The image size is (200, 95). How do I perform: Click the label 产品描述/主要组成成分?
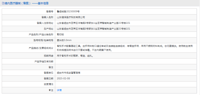(41, 48)
